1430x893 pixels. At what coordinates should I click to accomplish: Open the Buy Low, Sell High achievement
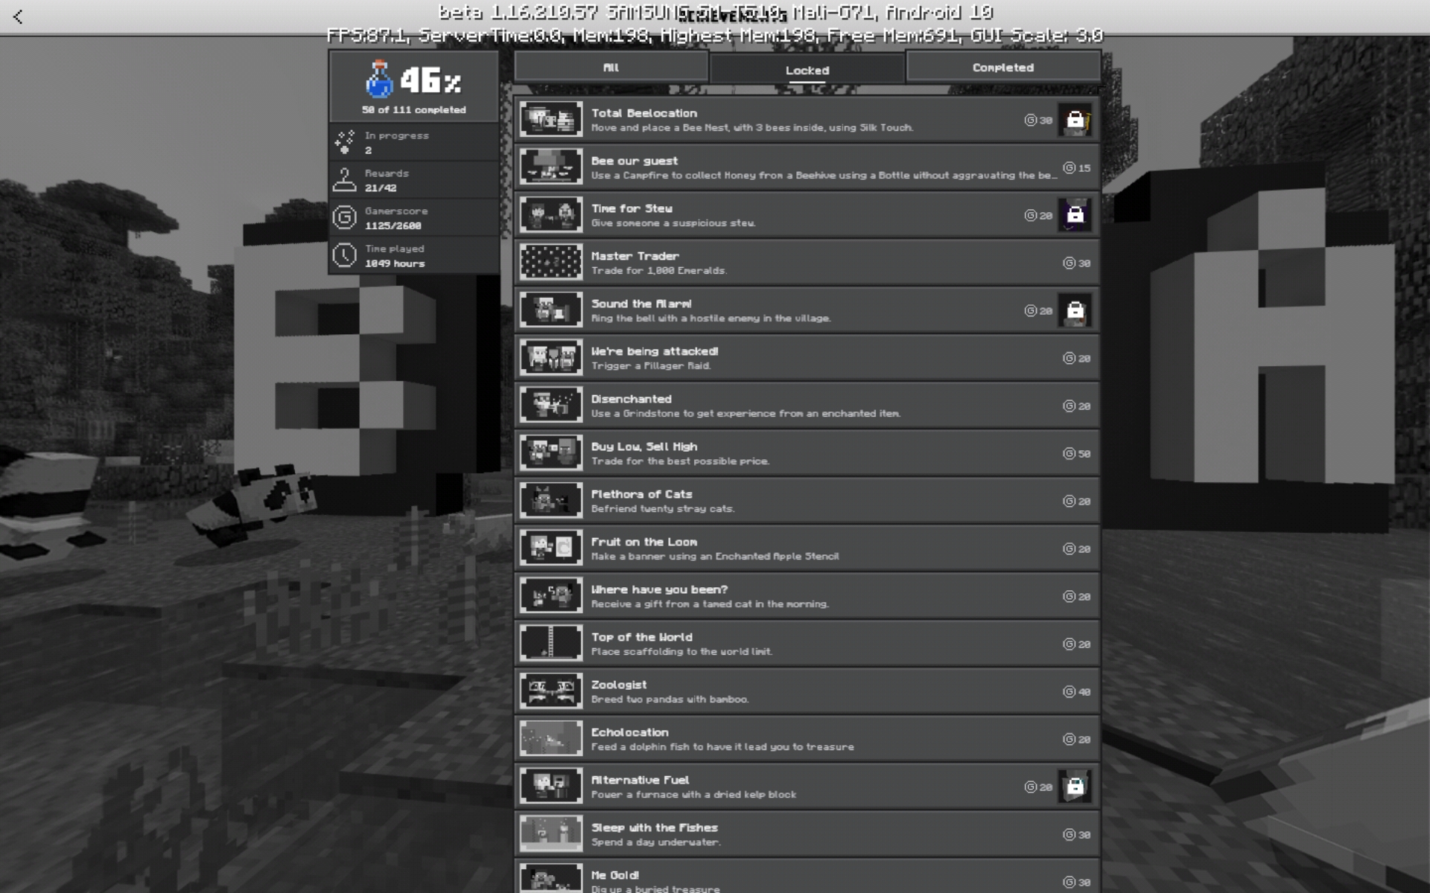[807, 453]
